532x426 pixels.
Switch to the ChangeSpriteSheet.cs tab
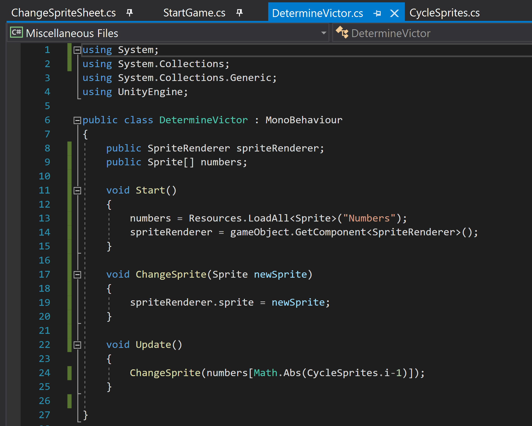coord(64,13)
